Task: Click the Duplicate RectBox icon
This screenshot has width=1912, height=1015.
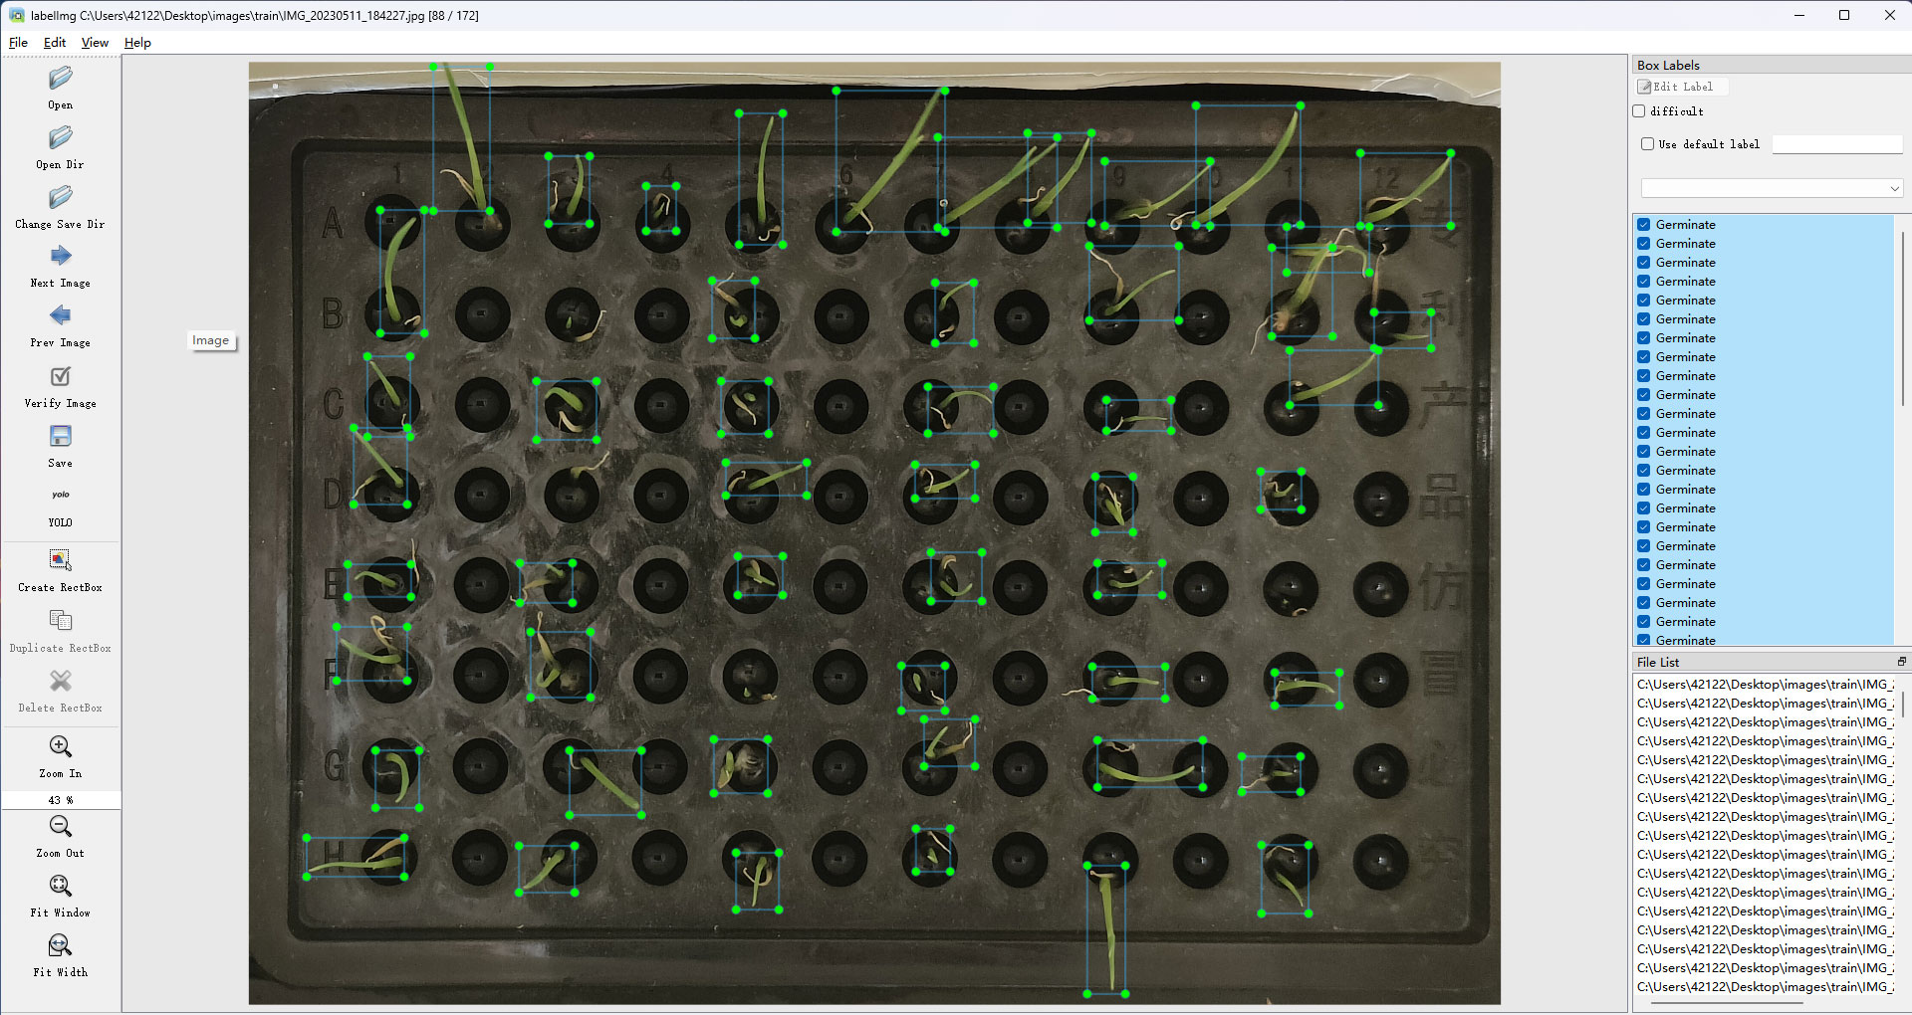Action: [x=61, y=622]
